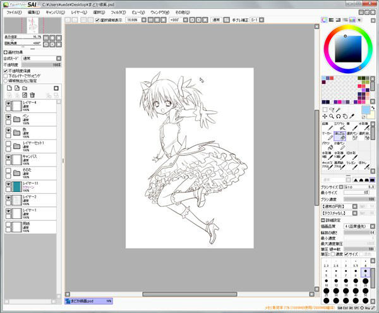Open the 合成モード blend mode dropdown

59,59
